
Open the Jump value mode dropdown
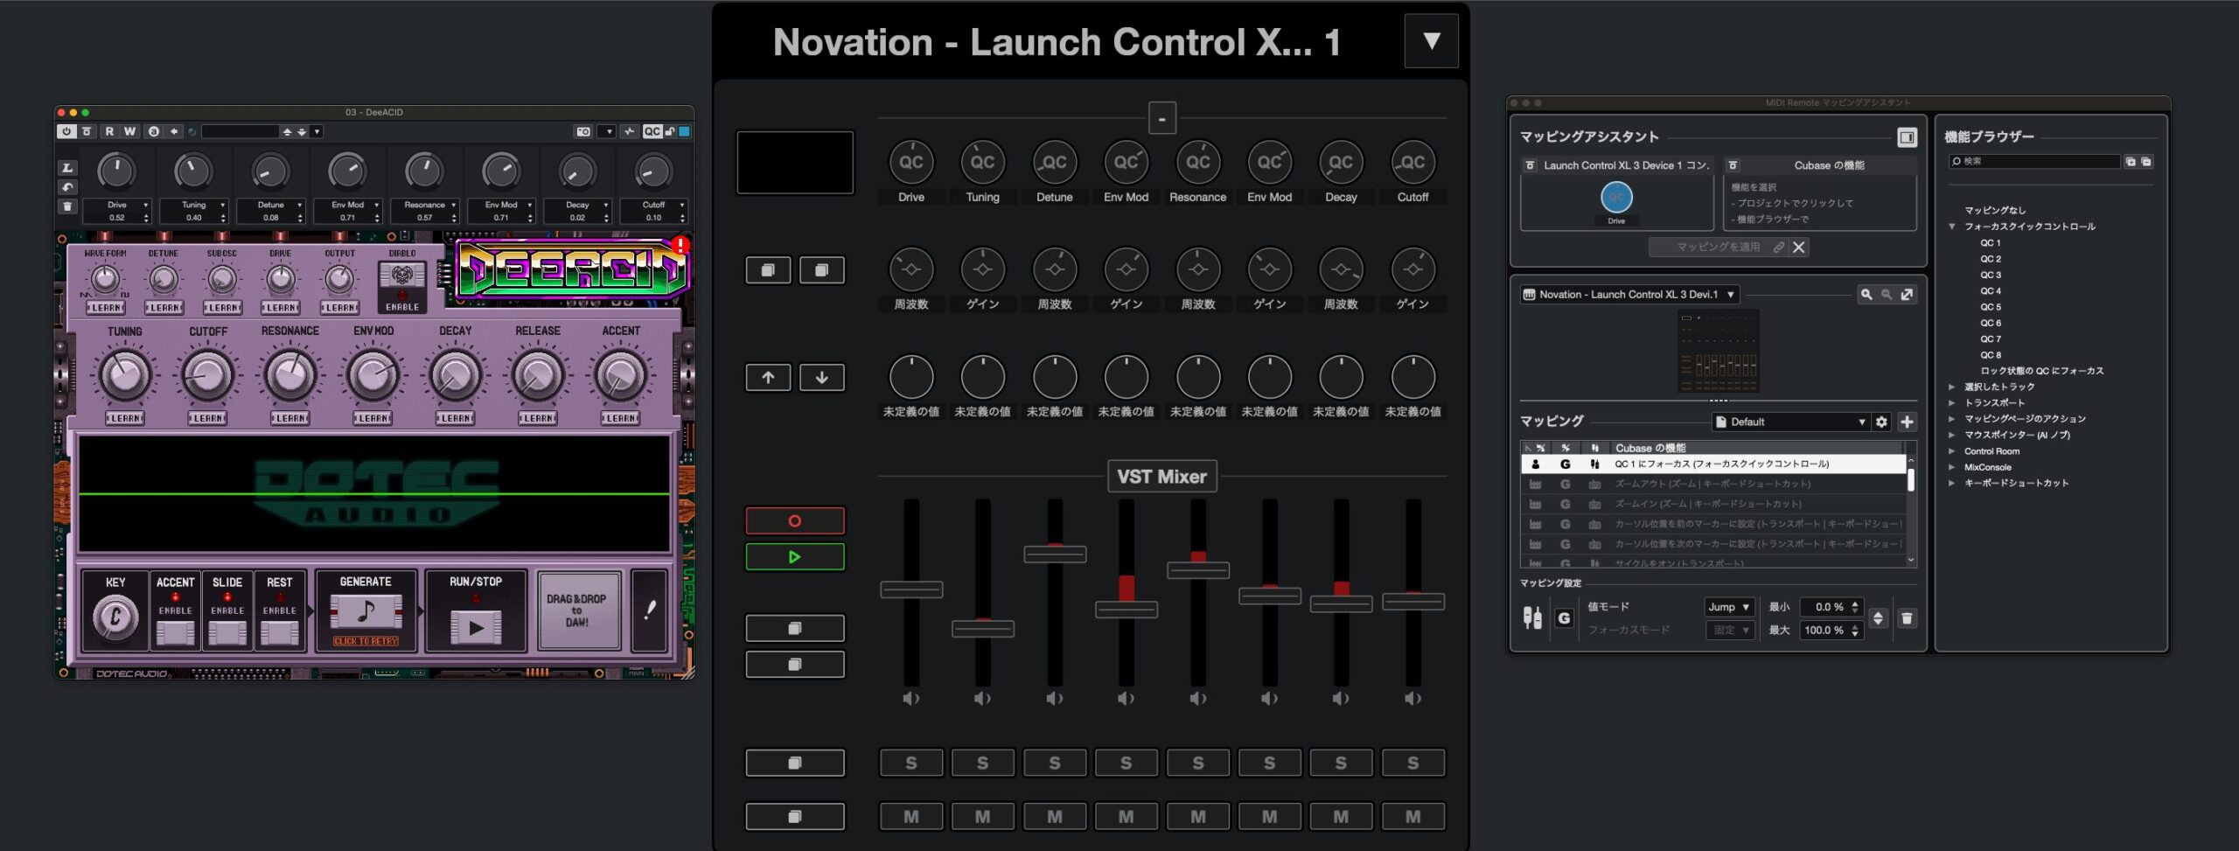click(1729, 607)
